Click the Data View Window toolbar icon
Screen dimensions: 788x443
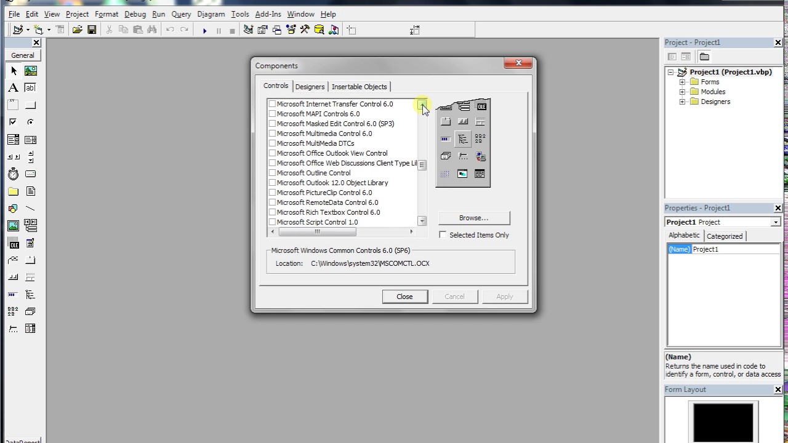(x=319, y=30)
